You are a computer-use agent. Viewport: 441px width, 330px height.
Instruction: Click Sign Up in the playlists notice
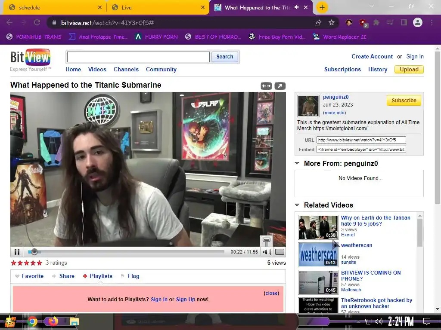[185, 299]
